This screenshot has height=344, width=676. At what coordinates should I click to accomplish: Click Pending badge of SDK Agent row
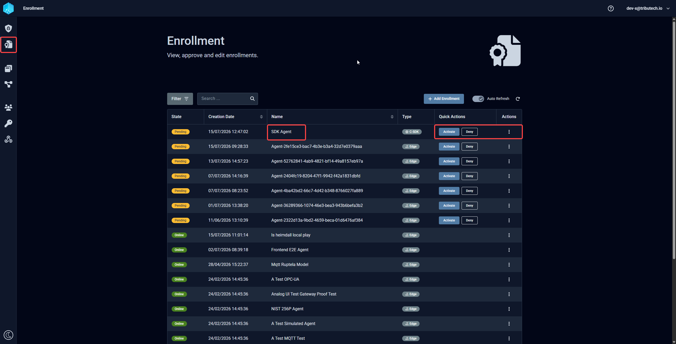(181, 132)
